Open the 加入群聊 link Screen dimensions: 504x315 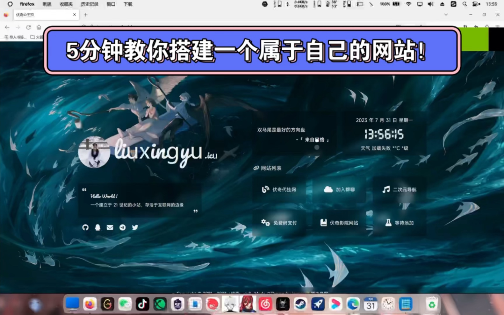(x=339, y=190)
